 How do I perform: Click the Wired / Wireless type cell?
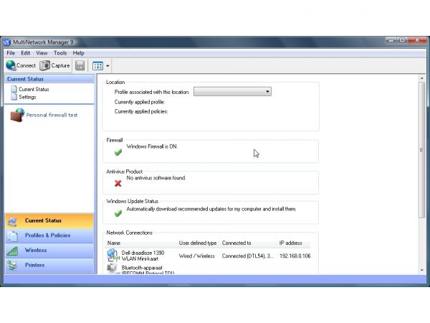[196, 256]
